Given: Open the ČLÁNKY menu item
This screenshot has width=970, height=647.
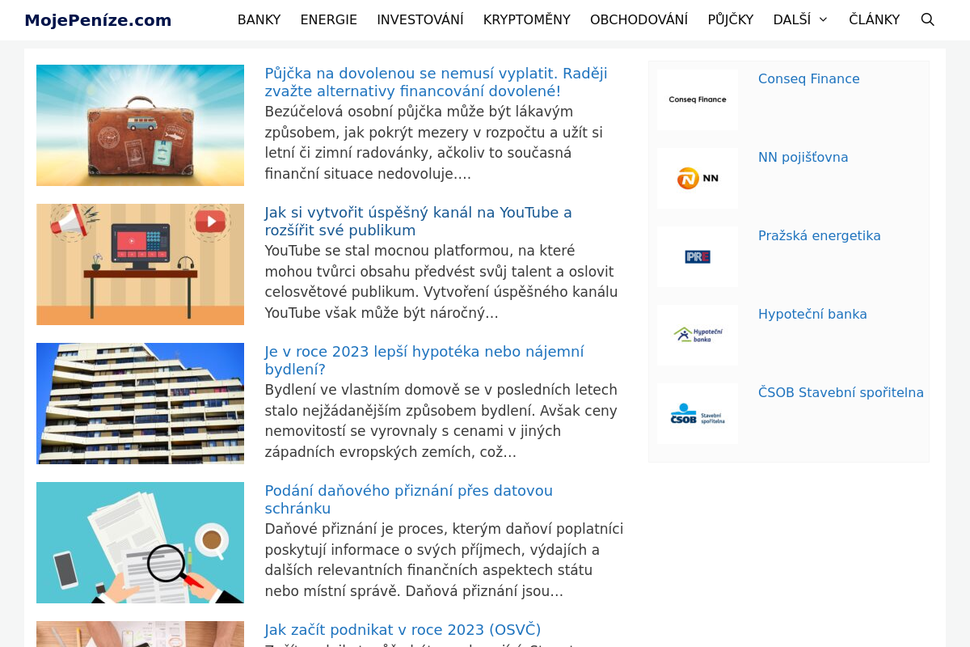Looking at the screenshot, I should click(874, 19).
